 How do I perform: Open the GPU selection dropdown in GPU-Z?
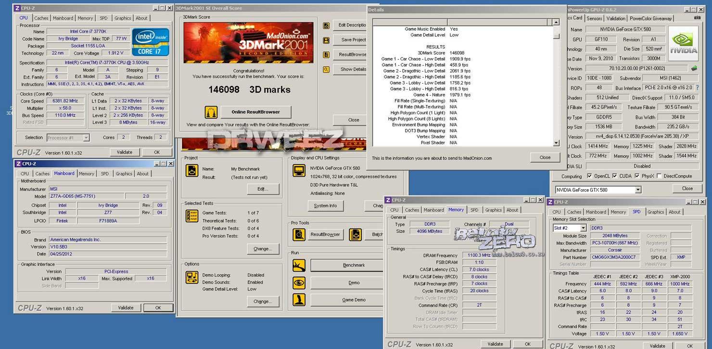tap(638, 190)
